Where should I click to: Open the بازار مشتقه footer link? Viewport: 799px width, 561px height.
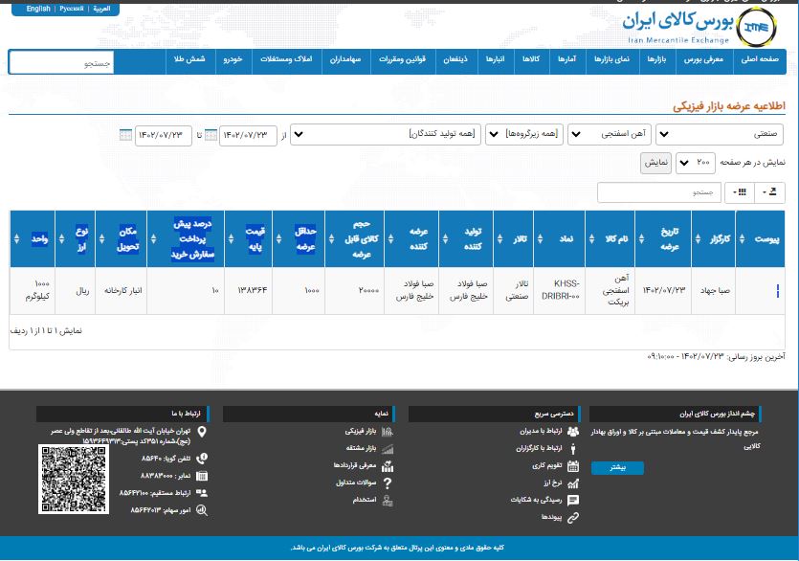[362, 448]
